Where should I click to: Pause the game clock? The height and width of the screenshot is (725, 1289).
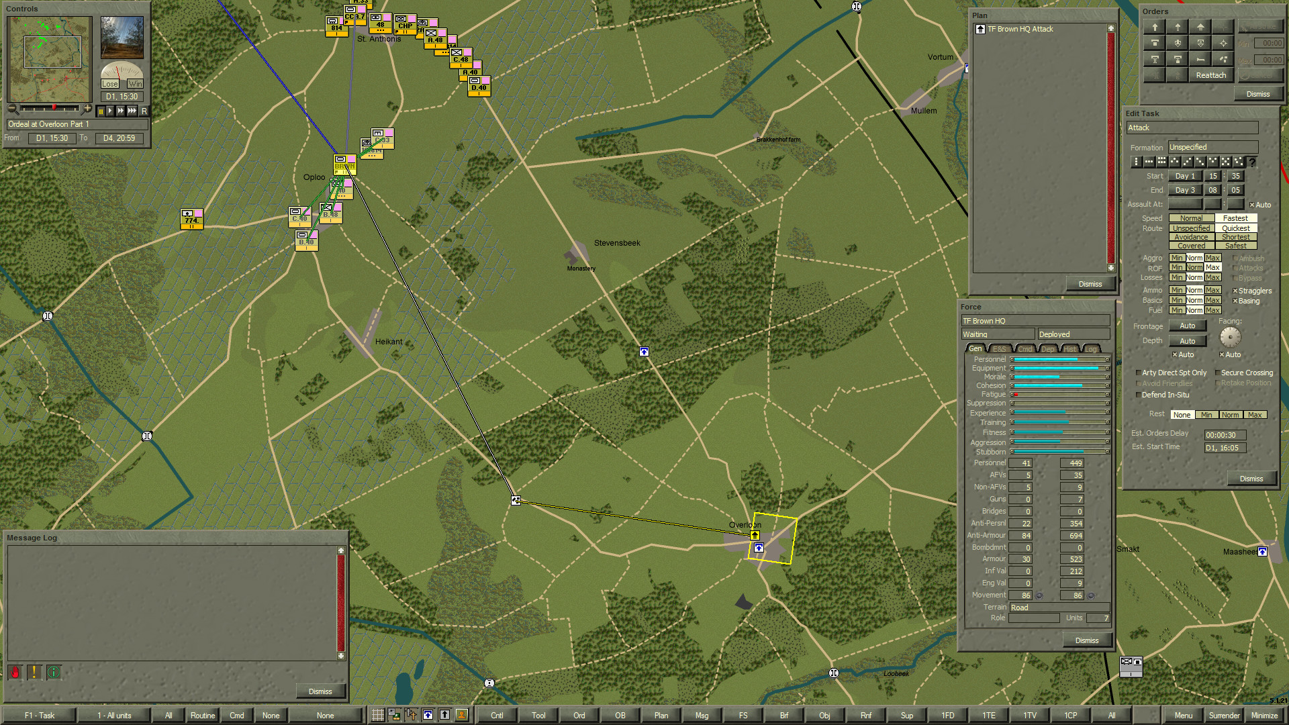tap(101, 110)
